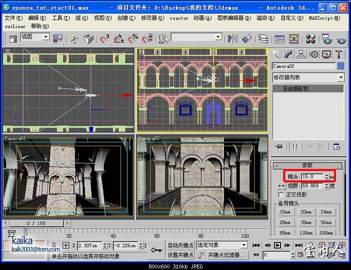Click the Pin Stack icon
The width and height of the screenshot is (351, 270).
coord(279,146)
